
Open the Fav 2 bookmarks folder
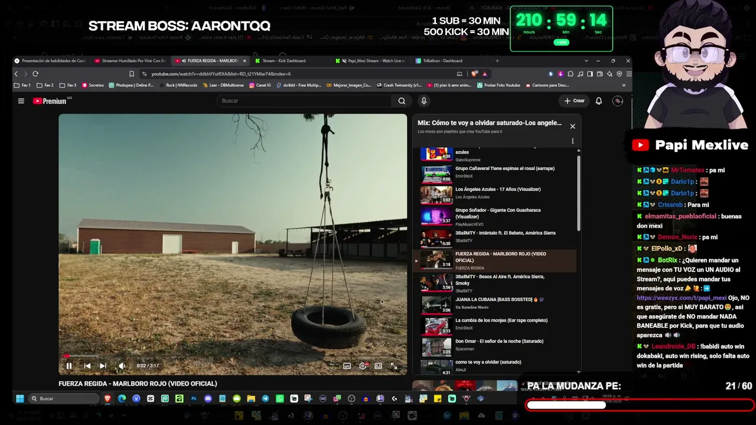[45, 85]
